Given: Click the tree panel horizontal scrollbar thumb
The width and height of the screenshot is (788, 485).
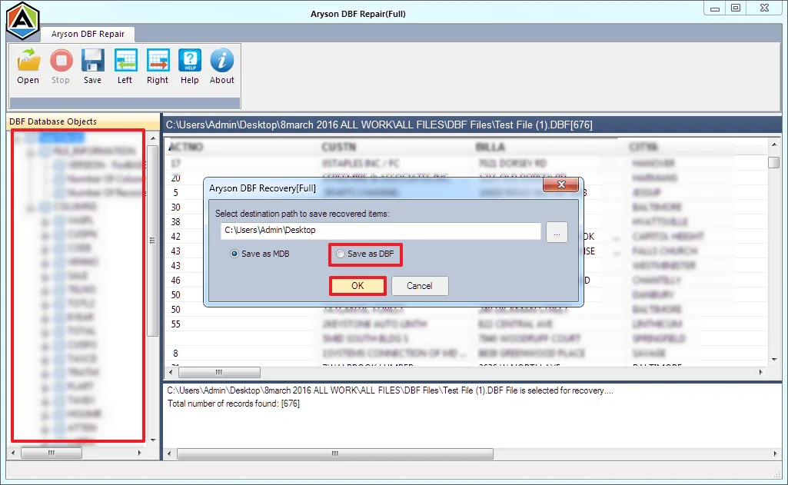Looking at the screenshot, I should pyautogui.click(x=52, y=453).
